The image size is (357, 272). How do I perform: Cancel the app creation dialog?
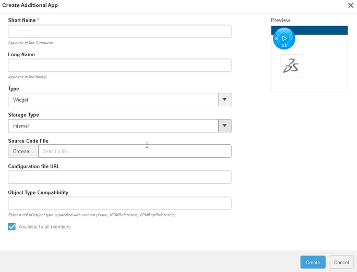coord(341,262)
